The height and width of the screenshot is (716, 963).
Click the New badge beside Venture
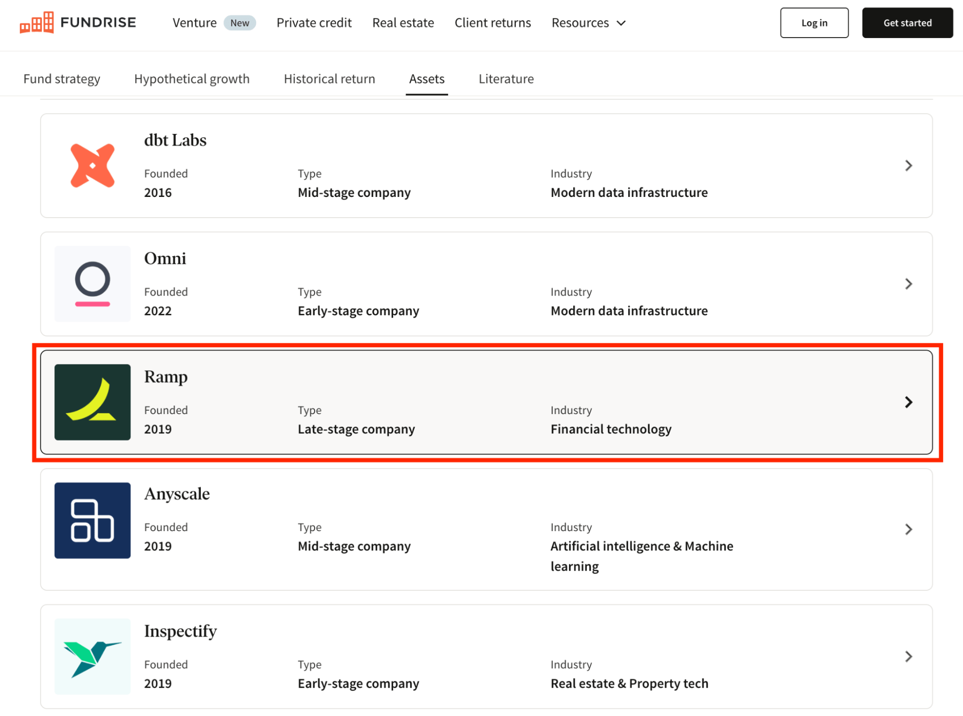tap(239, 23)
